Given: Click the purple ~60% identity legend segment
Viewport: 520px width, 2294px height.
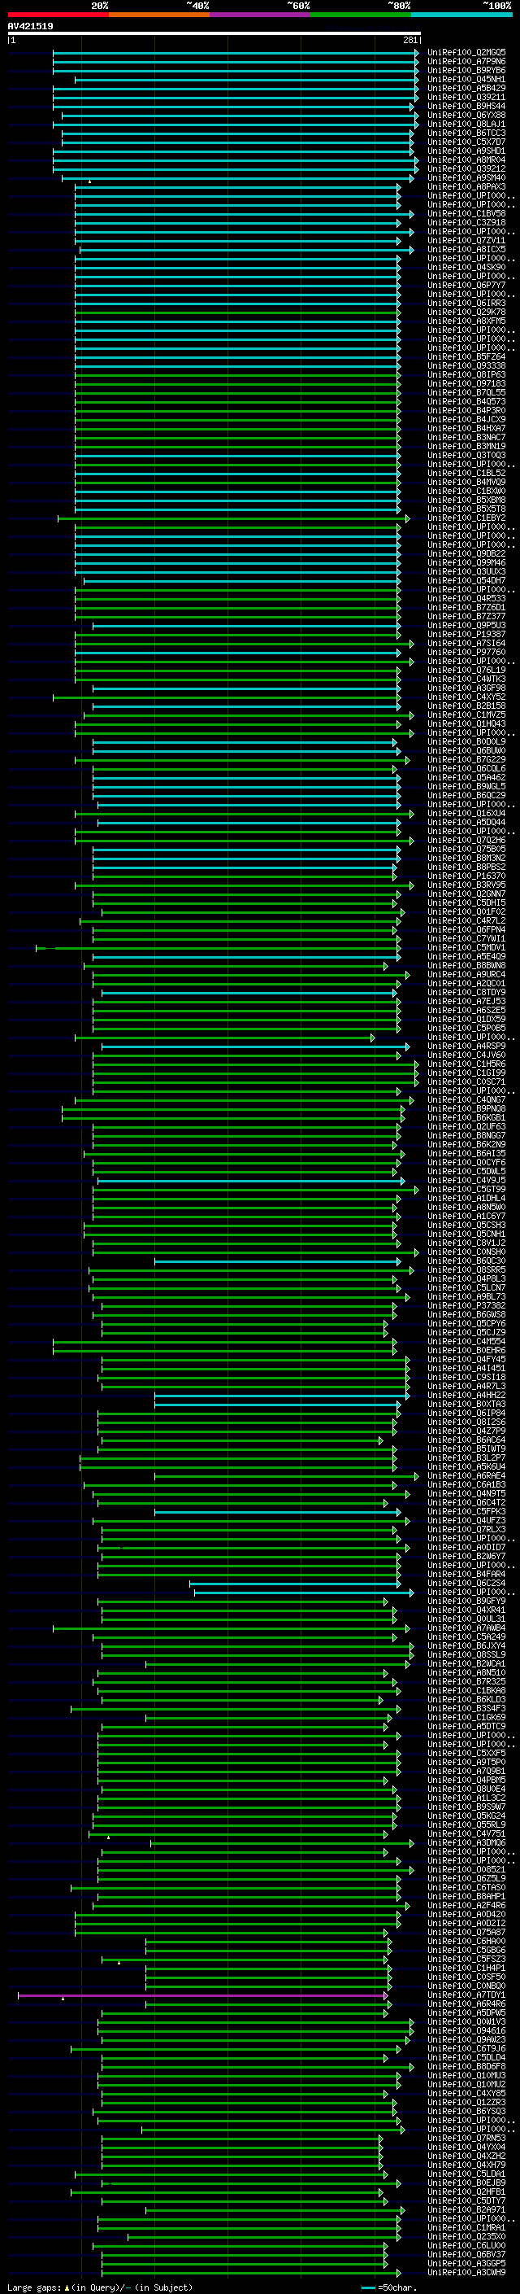Looking at the screenshot, I should [x=259, y=15].
